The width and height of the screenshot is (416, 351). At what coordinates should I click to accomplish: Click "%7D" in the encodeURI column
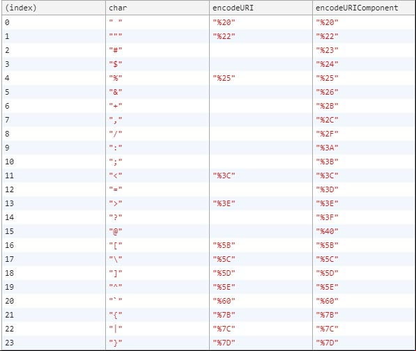coord(224,343)
